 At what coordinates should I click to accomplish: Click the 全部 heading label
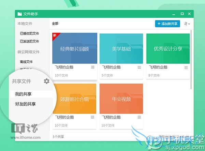tap(55, 24)
